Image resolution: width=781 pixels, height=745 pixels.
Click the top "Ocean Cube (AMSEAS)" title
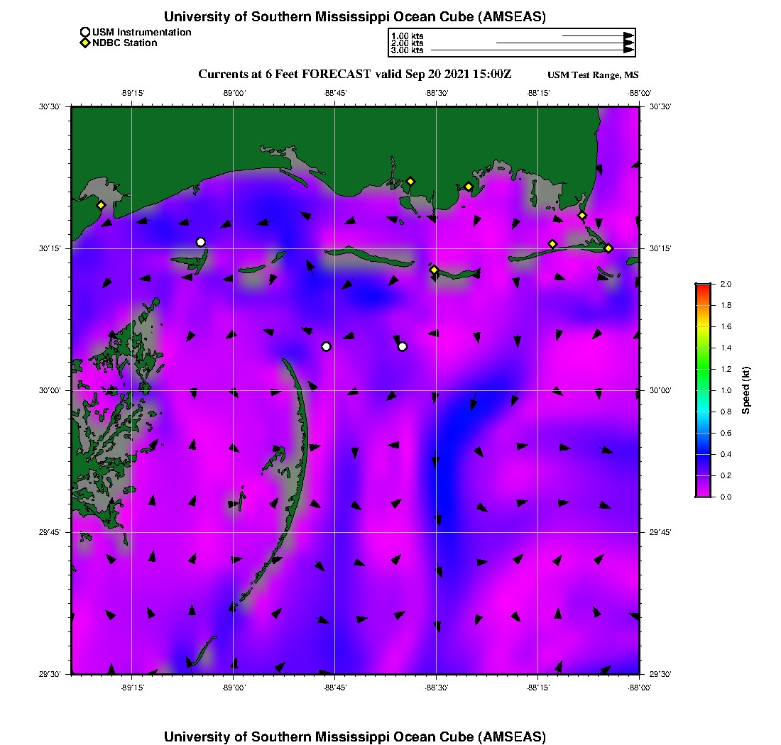355,17
